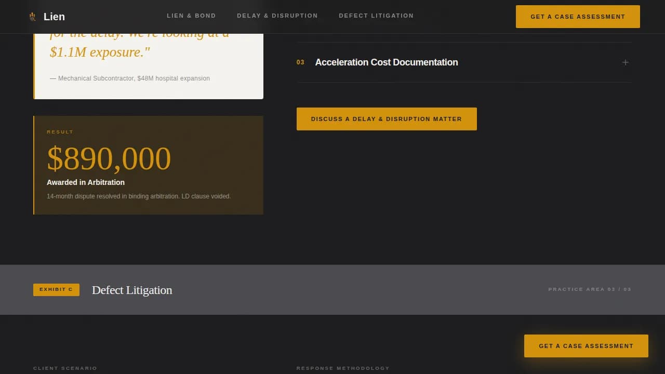Click the CLIENT SCENARIO section label
665x374 pixels.
click(65, 368)
